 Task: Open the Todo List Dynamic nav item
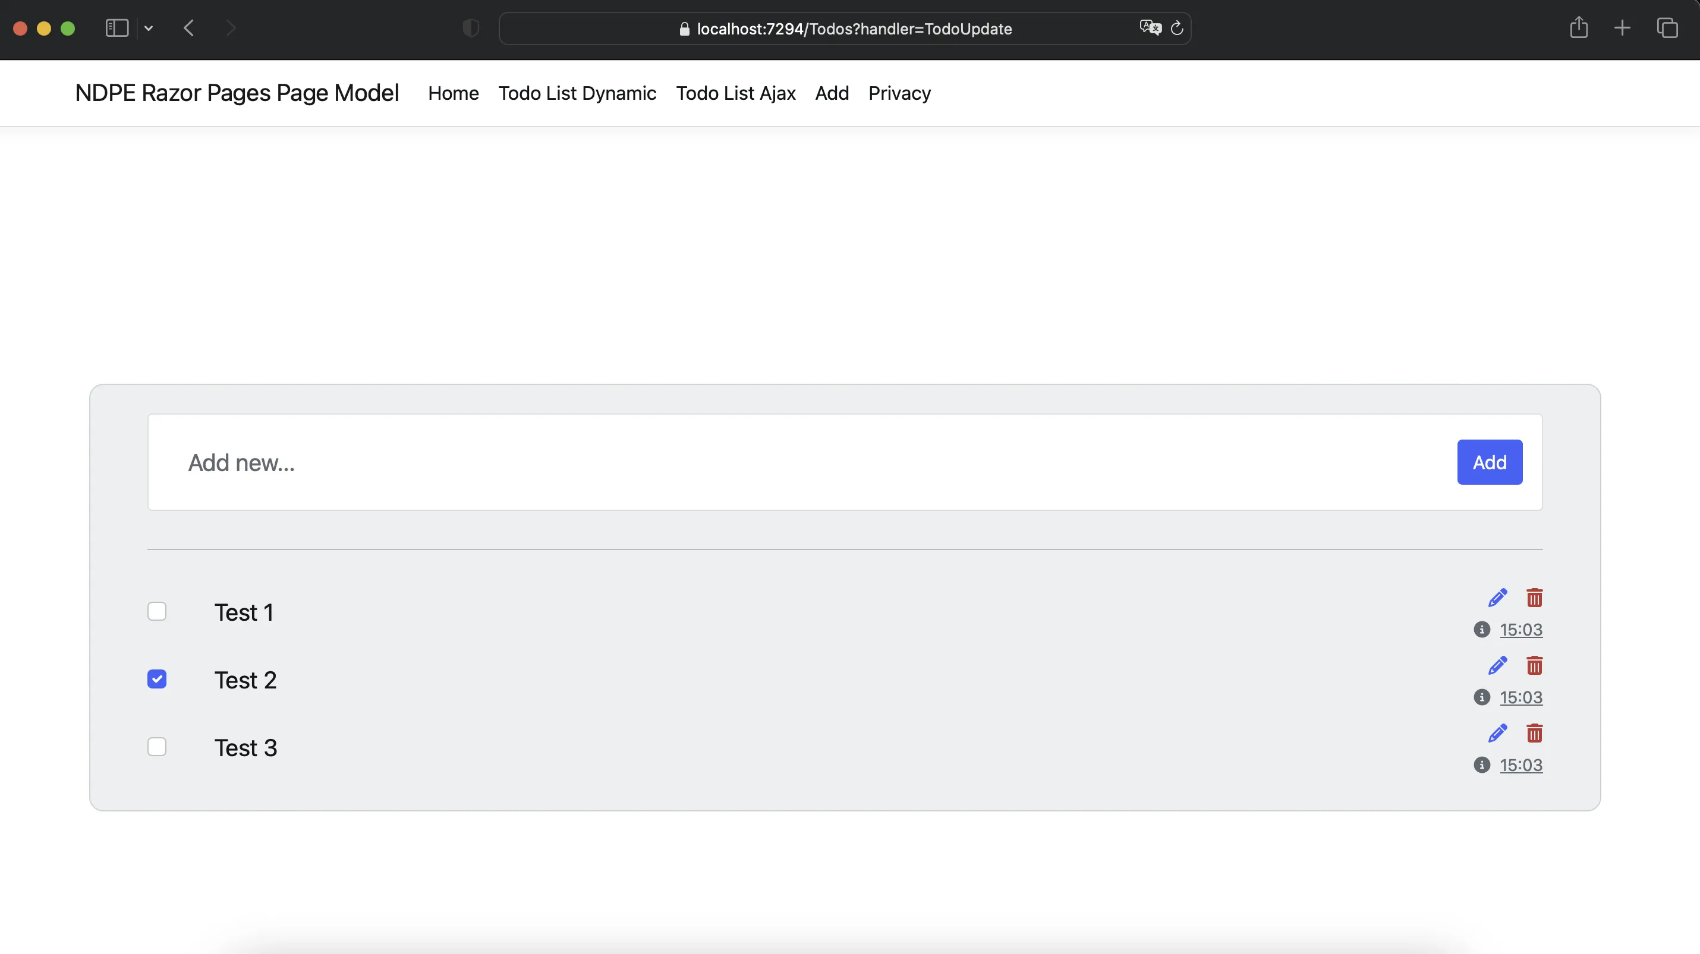click(x=577, y=93)
